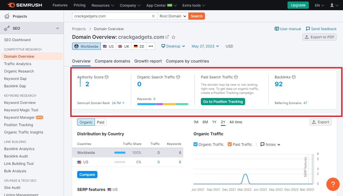Open the orange help question button
The width and height of the screenshot is (343, 196).
click(333, 184)
